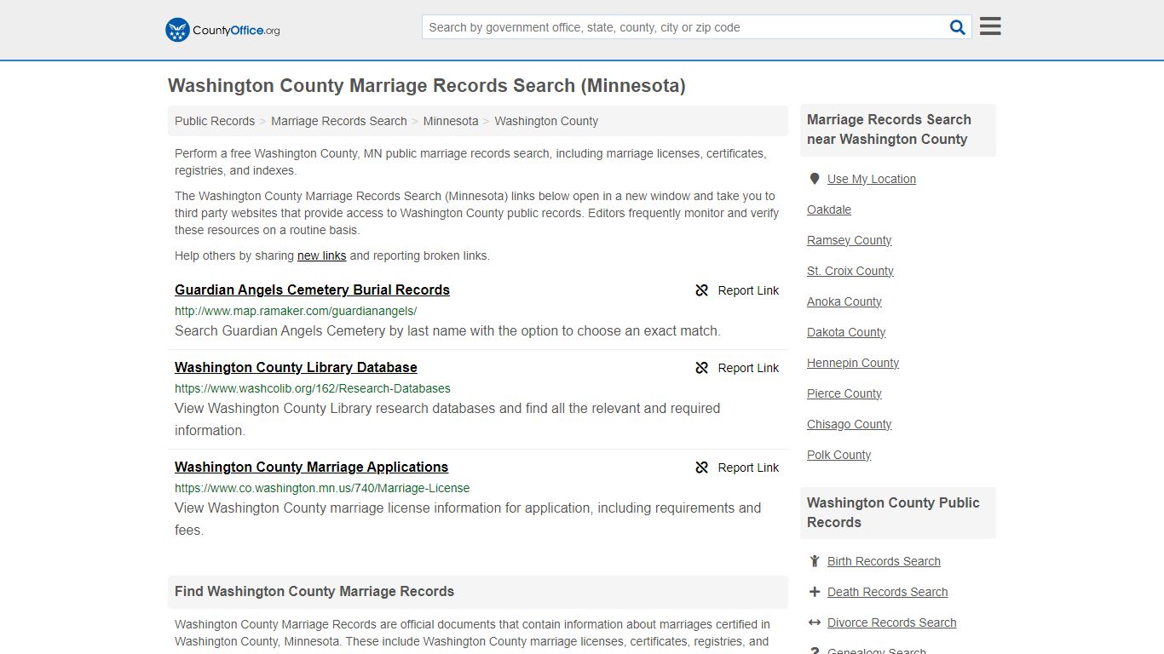Open Washington County Library Database
1164x654 pixels.
(x=296, y=367)
